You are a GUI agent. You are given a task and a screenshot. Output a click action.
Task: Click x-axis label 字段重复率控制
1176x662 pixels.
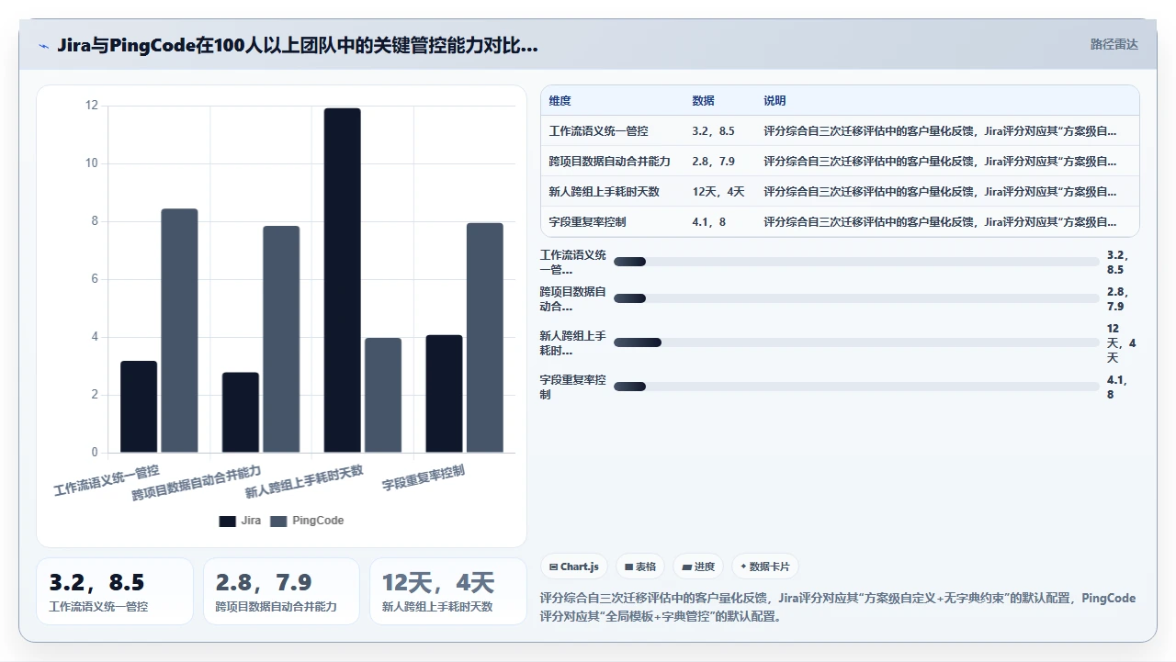coord(424,477)
